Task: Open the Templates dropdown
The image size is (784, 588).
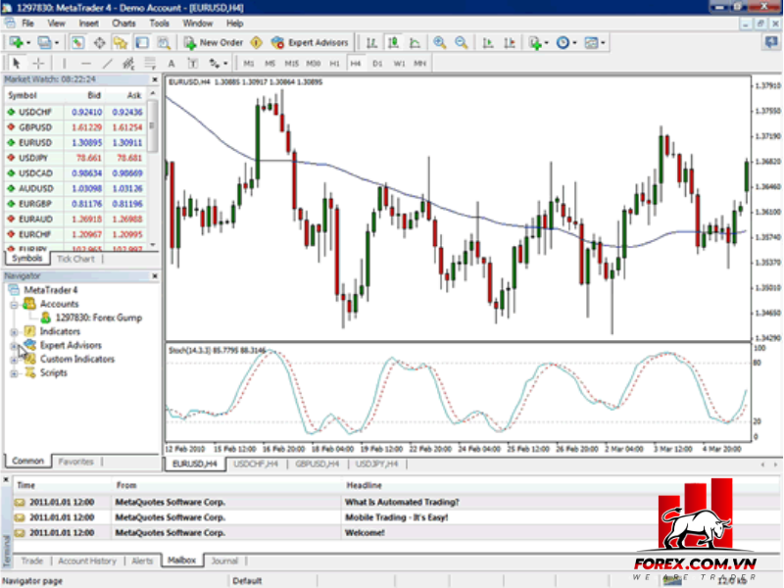Action: [x=595, y=42]
